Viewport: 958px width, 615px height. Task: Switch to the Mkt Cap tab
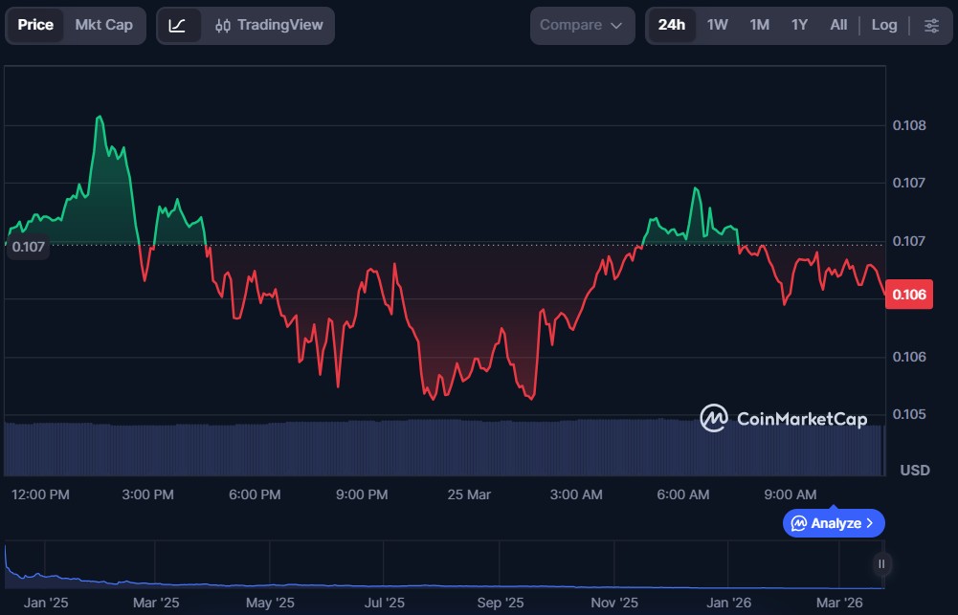click(104, 25)
